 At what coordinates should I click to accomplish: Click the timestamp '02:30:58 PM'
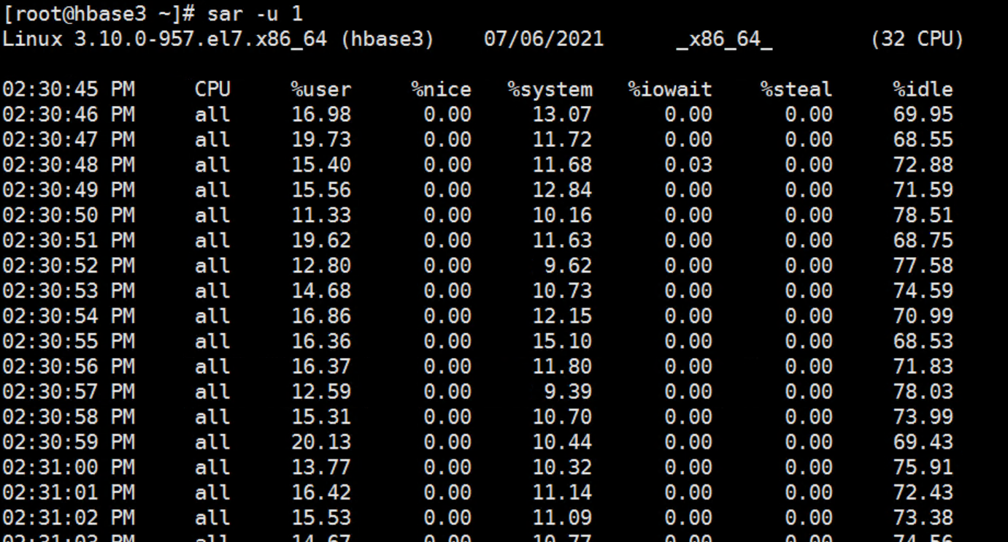[69, 417]
